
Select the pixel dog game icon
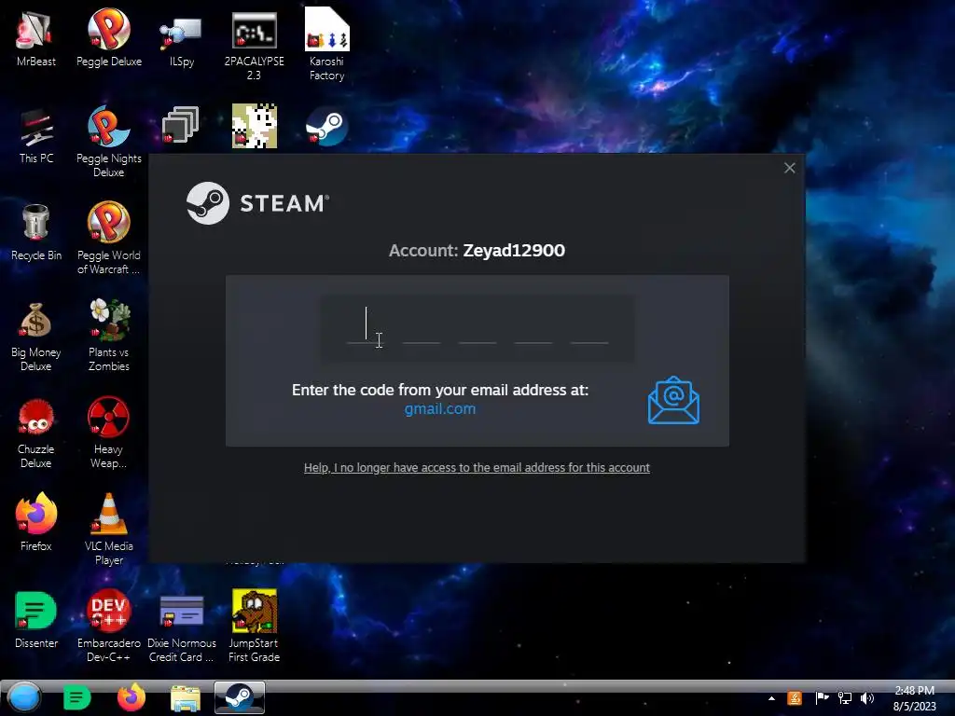tap(254, 126)
